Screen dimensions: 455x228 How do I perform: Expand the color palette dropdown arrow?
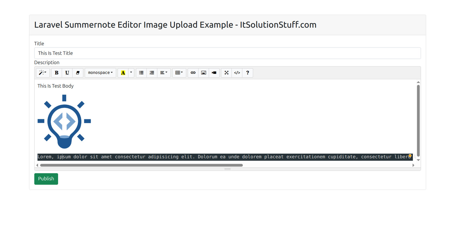coord(131,73)
